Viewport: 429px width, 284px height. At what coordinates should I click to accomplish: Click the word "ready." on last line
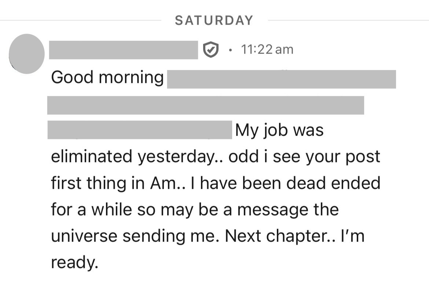pyautogui.click(x=75, y=262)
